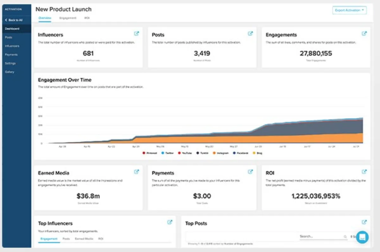The image size is (380, 252).
Task: Open the Export Activation dropdown
Action: click(349, 10)
